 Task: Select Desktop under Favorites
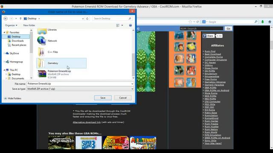point(16,37)
